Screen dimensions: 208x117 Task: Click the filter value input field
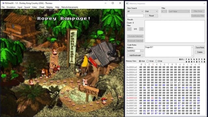[x=175, y=16]
